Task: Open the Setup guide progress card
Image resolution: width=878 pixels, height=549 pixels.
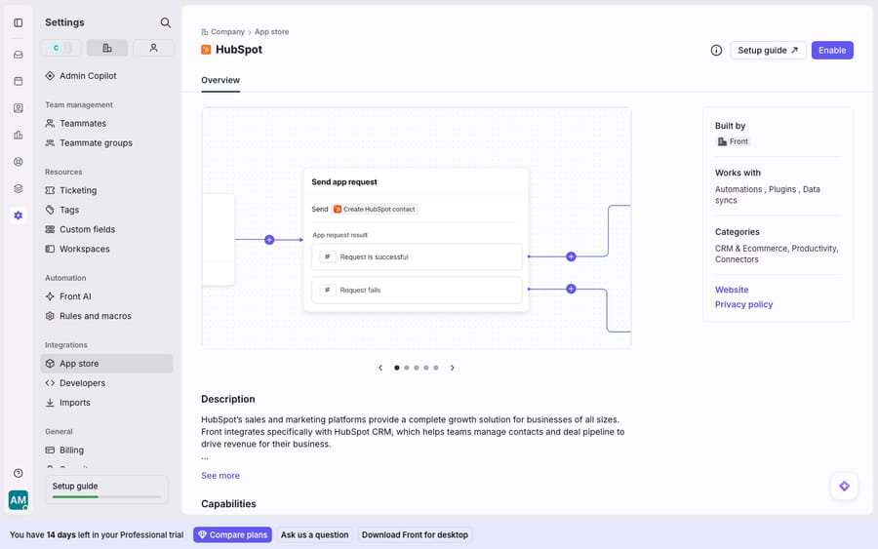Action: tap(106, 490)
